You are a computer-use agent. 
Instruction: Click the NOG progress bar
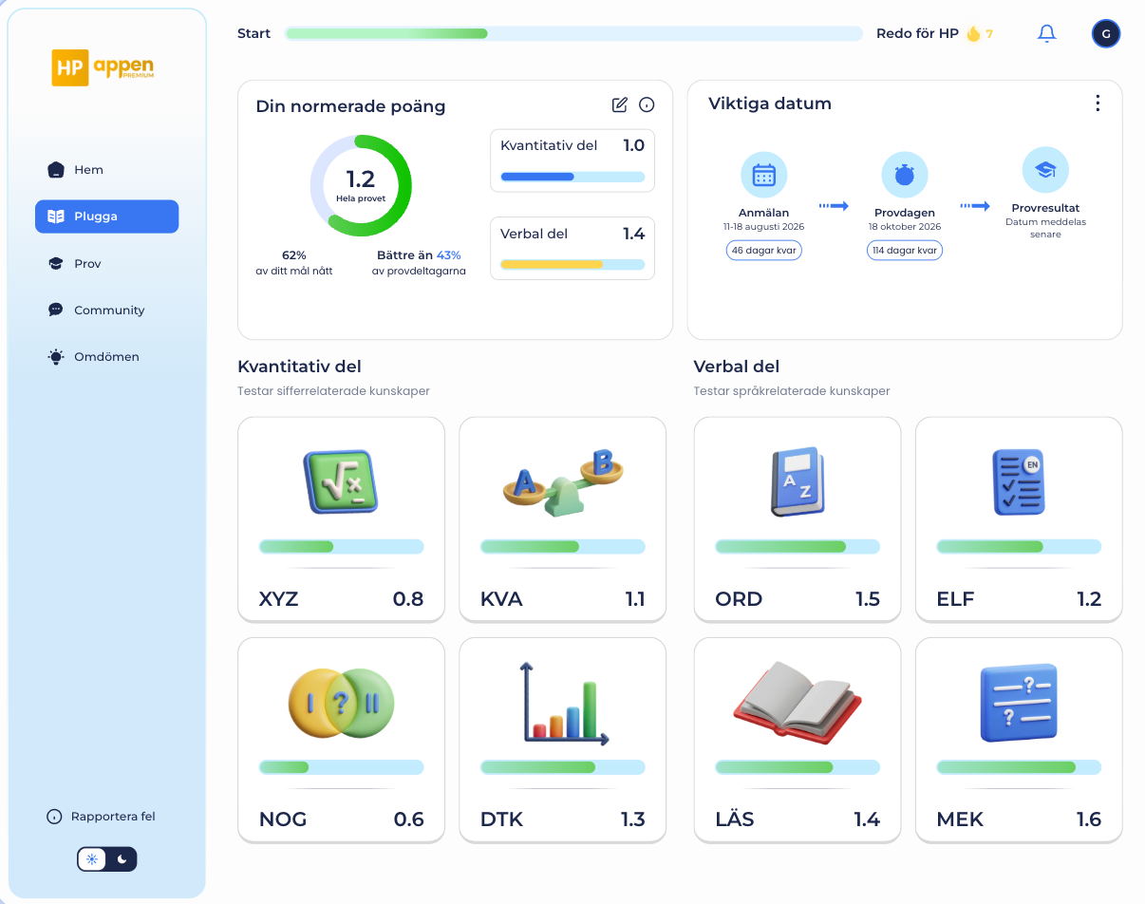341,767
